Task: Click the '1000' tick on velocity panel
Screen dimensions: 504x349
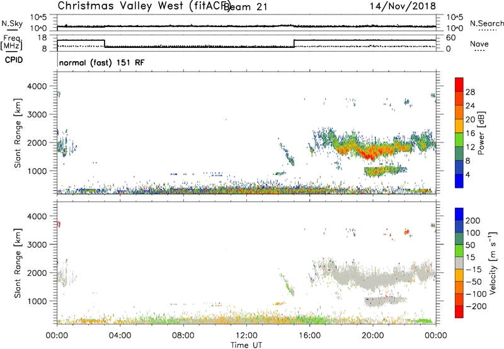Action: point(37,301)
